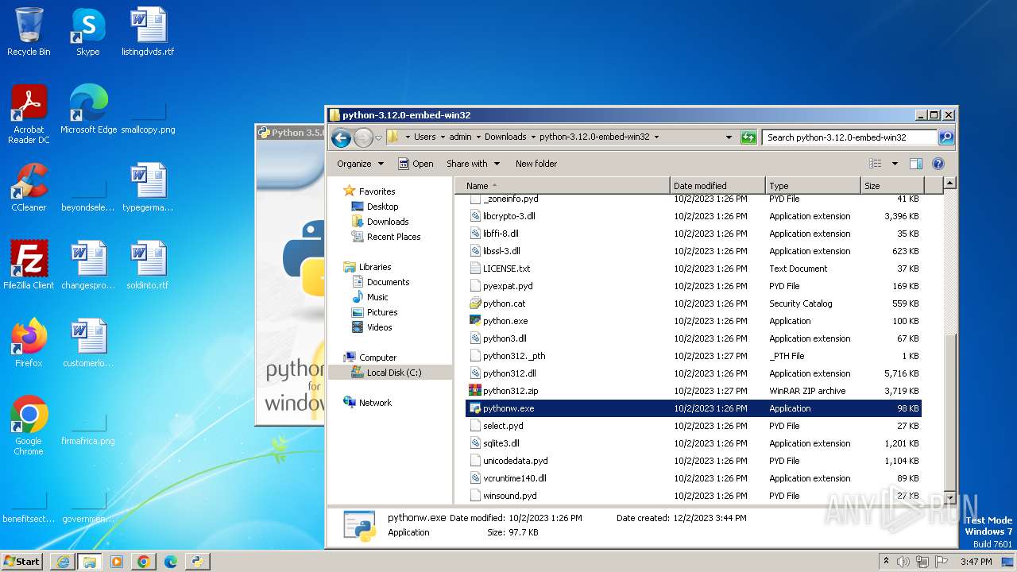Open Recent Places in Favorites
Screen dimensions: 1017x572
[x=393, y=237]
